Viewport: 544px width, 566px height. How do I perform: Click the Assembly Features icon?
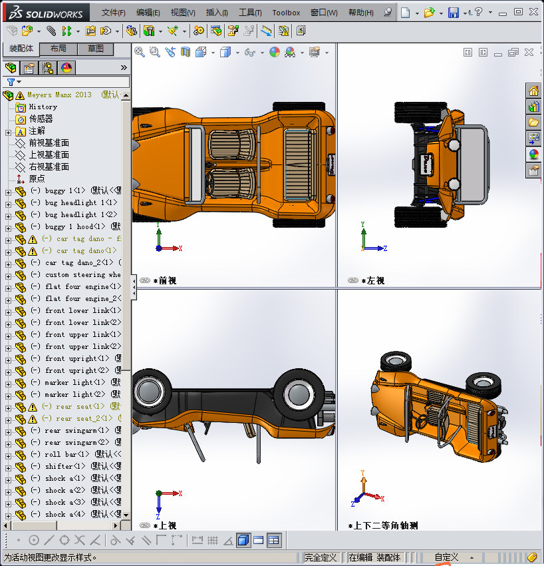coord(149,31)
